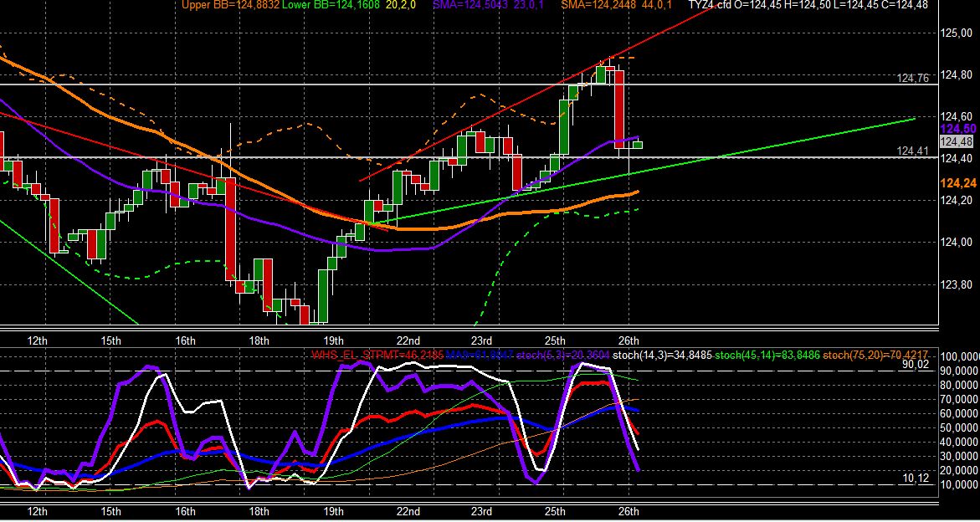Screen dimensions: 980x522
Task: Click the 100,0000 stochastic axis label
Action: 959,357
